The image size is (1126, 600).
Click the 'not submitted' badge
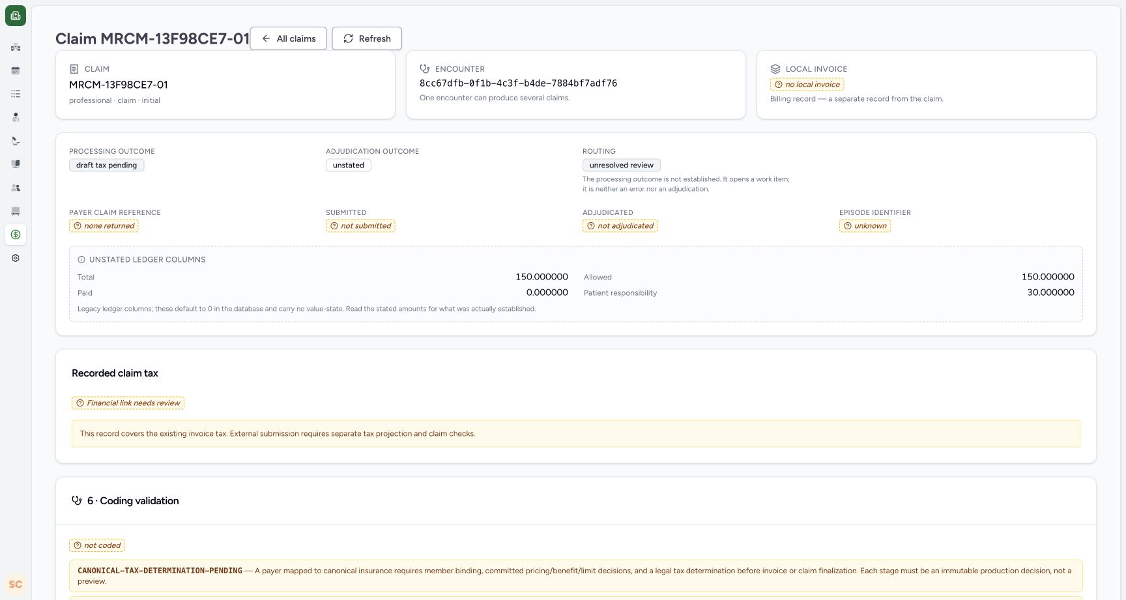360,226
